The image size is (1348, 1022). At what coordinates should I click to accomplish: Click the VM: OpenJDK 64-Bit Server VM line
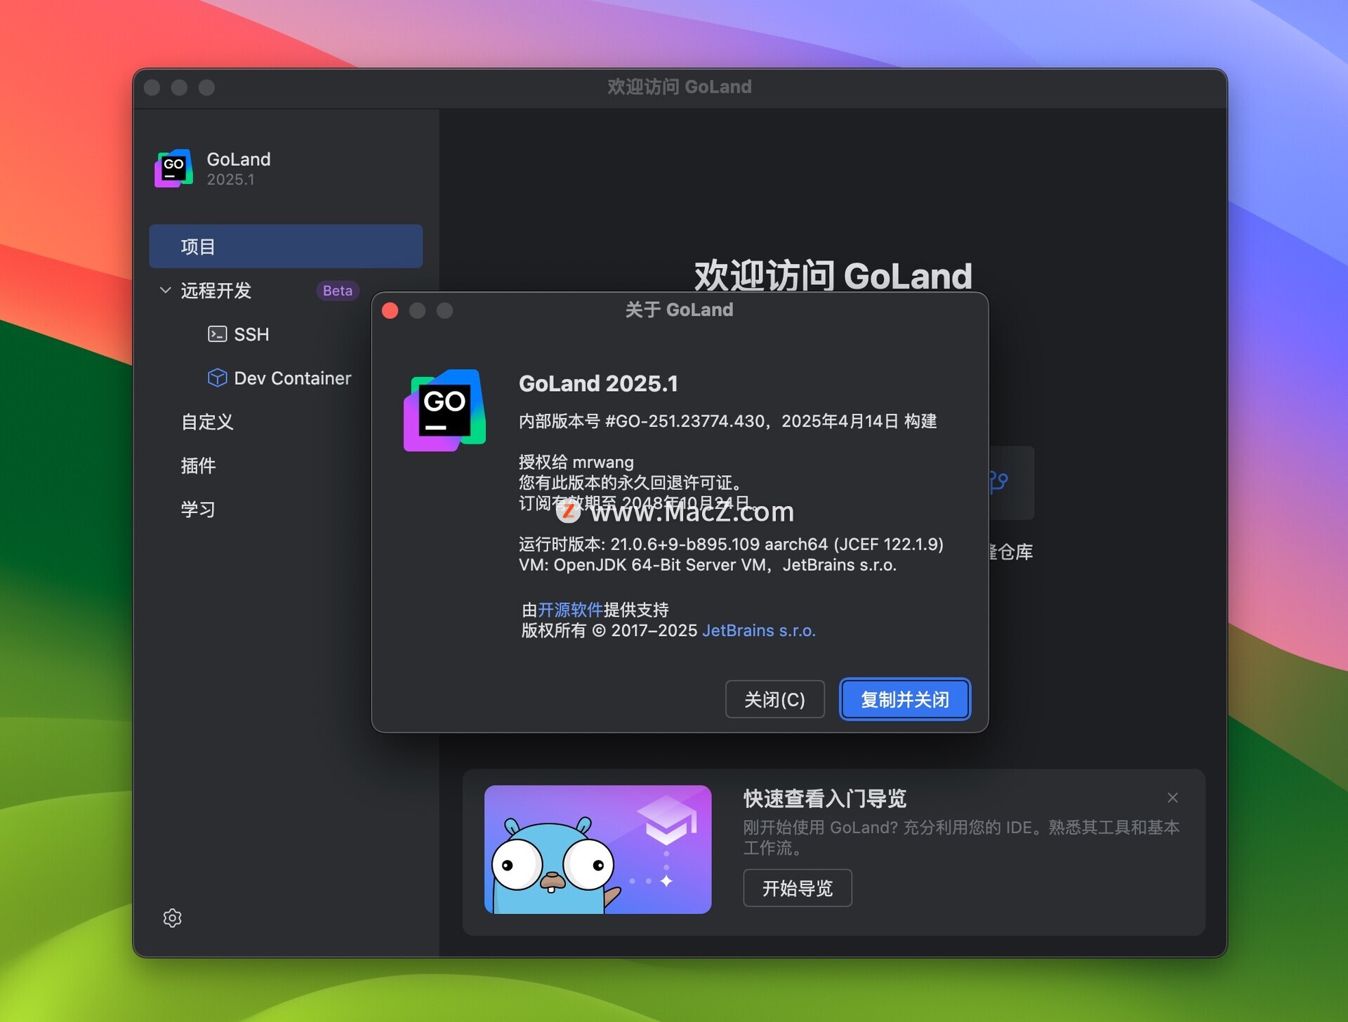pos(708,564)
